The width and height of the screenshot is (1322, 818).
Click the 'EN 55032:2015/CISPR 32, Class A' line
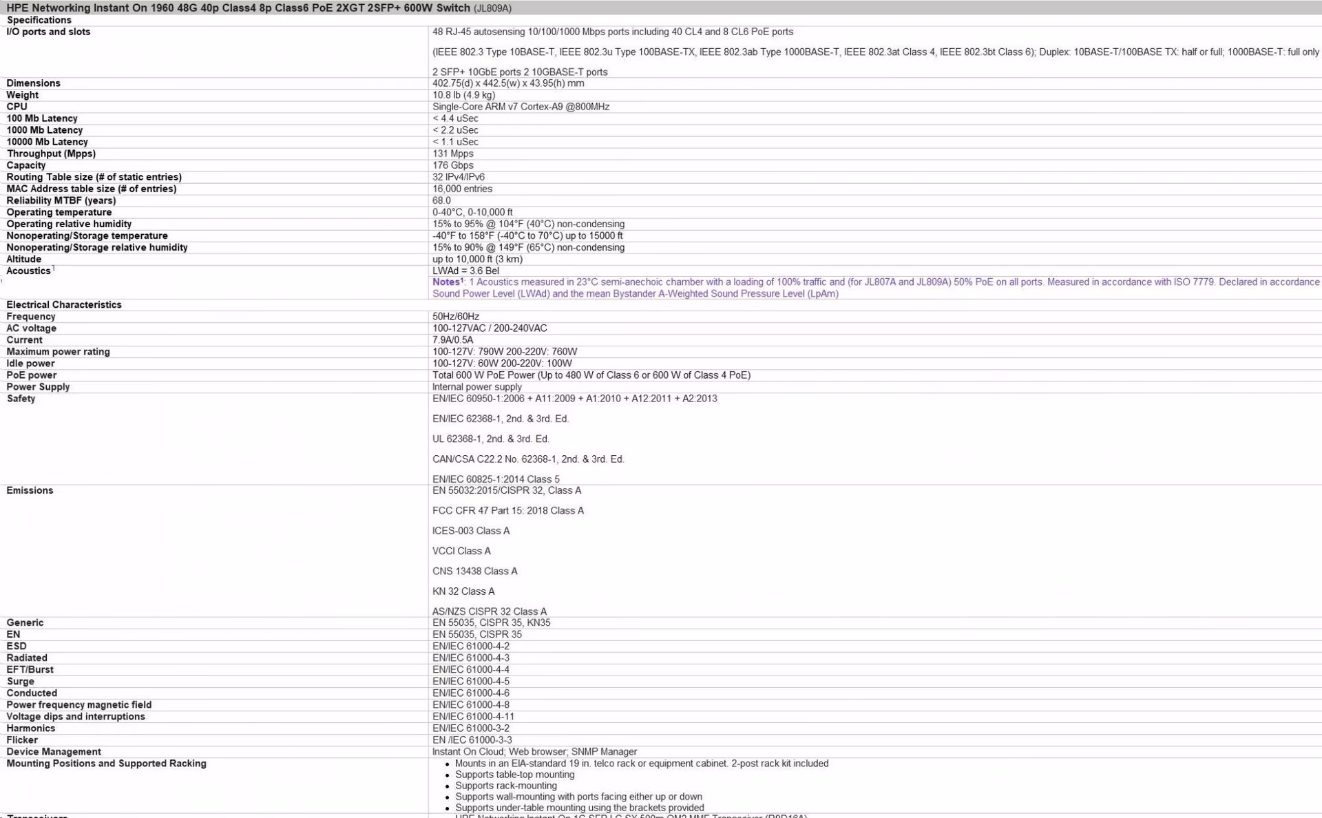point(507,490)
